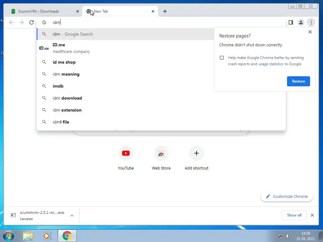
Task: Click the browser back arrow
Action: (x=11, y=22)
